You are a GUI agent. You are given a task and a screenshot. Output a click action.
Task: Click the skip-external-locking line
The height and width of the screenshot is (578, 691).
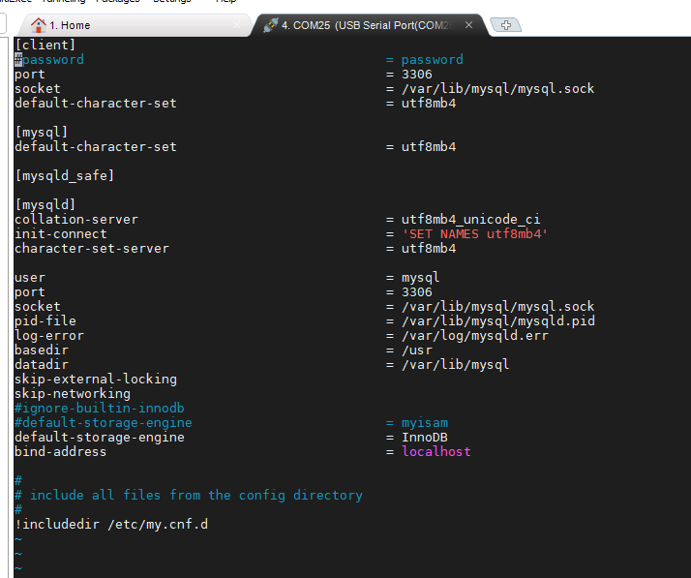96,379
